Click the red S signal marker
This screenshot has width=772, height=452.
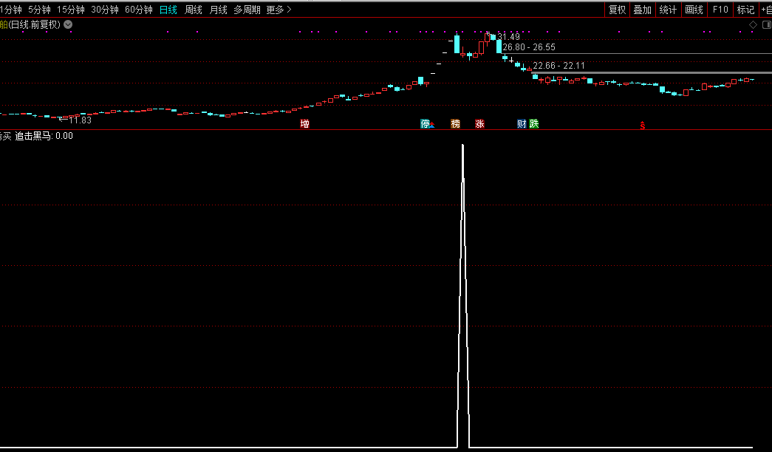[x=643, y=126]
